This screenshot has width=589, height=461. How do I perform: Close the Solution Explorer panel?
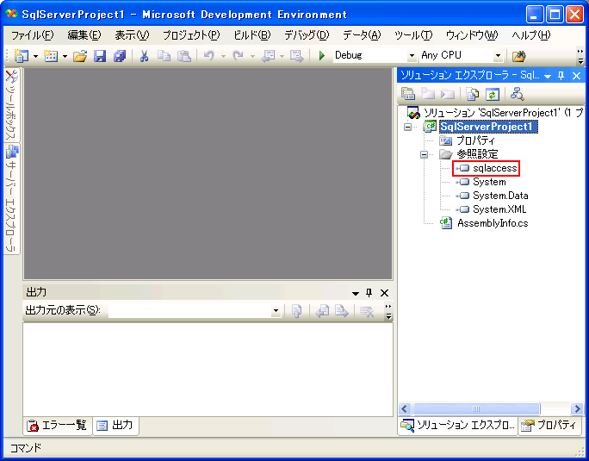point(576,76)
